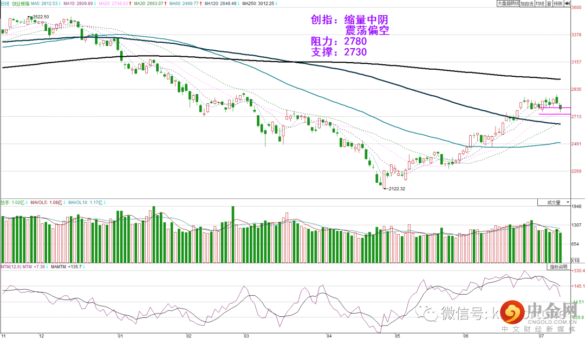
Task: Click the 均线 button
Action: [540, 3]
